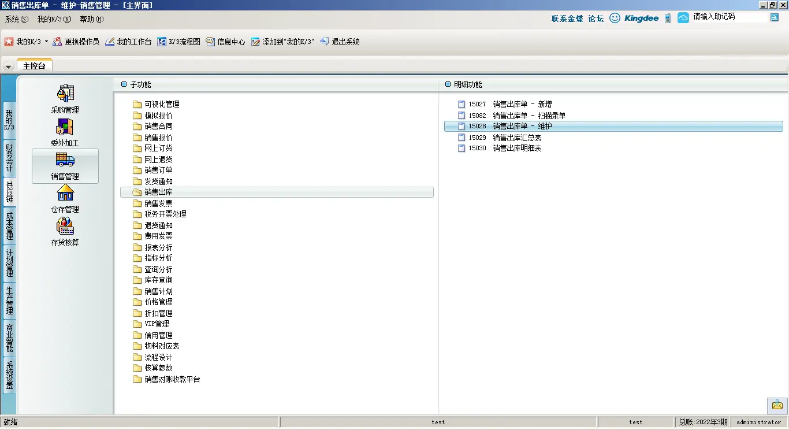Open the 帮助(H) menu
This screenshot has width=789, height=430.
pyautogui.click(x=91, y=19)
